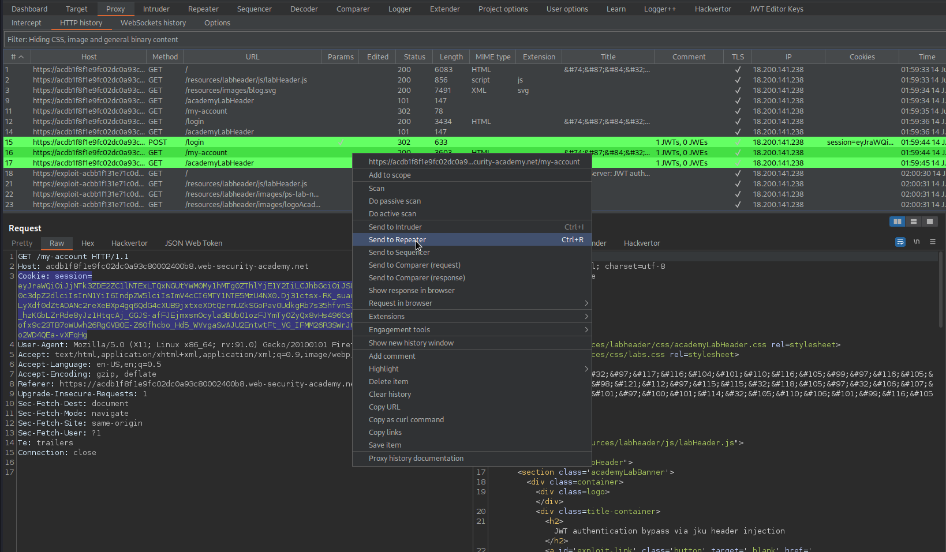This screenshot has width=946, height=552.
Task: Sort by the Length column header
Action: click(x=451, y=57)
